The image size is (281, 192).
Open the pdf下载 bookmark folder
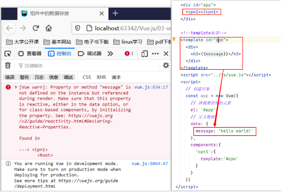[x=159, y=42]
